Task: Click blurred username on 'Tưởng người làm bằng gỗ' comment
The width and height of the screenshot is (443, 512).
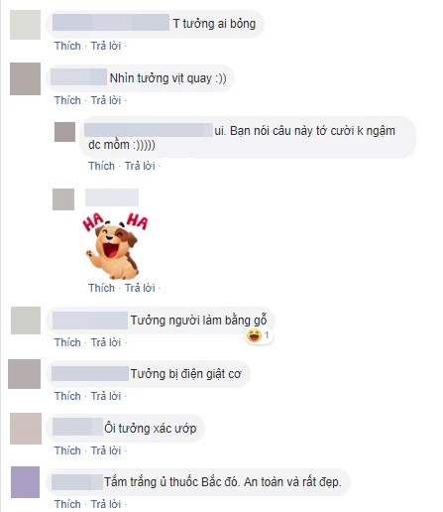Action: [x=90, y=320]
